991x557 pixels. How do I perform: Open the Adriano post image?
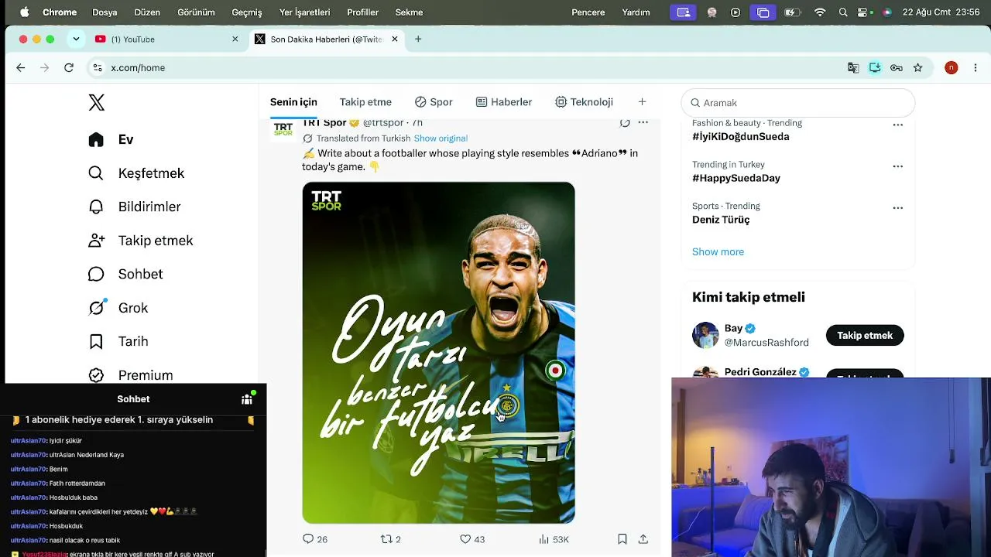(438, 353)
